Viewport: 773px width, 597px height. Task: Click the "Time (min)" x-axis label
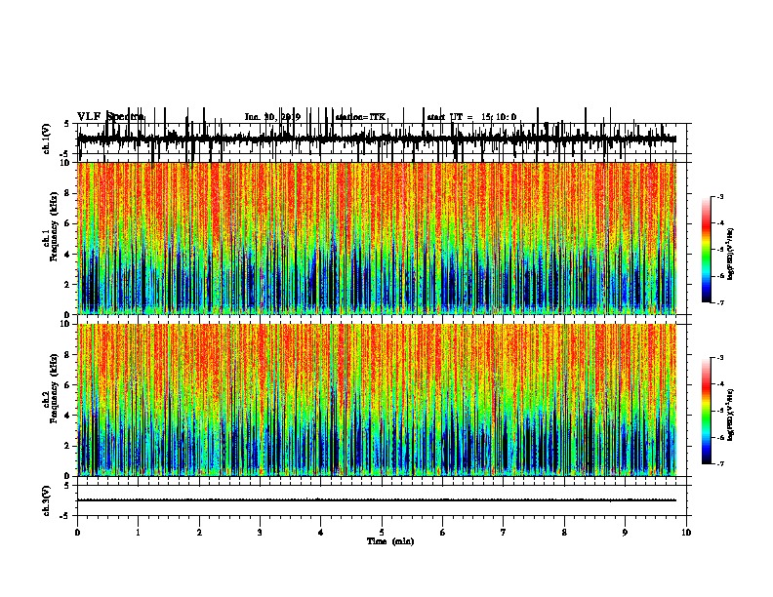coord(390,541)
